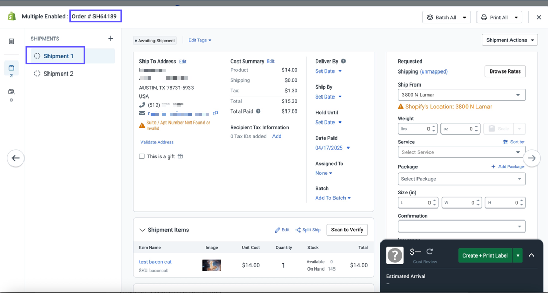Open the Add To Batch dropdown

[333, 198]
